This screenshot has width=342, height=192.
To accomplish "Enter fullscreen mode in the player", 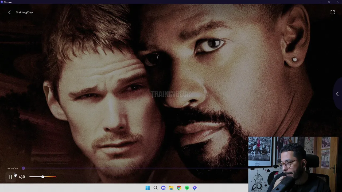I will (x=333, y=12).
